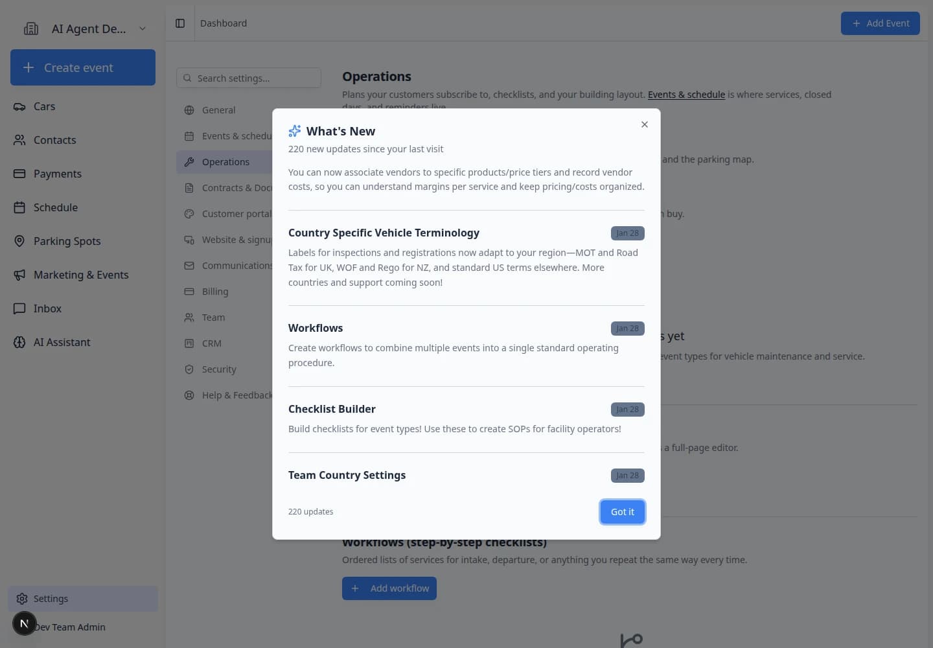Click the Communications envelope icon
Image resolution: width=933 pixels, height=648 pixels.
tap(189, 266)
